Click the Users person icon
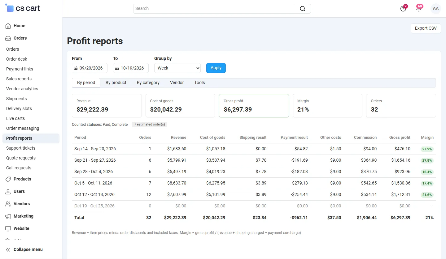This screenshot has height=259, width=446. click(x=8, y=192)
